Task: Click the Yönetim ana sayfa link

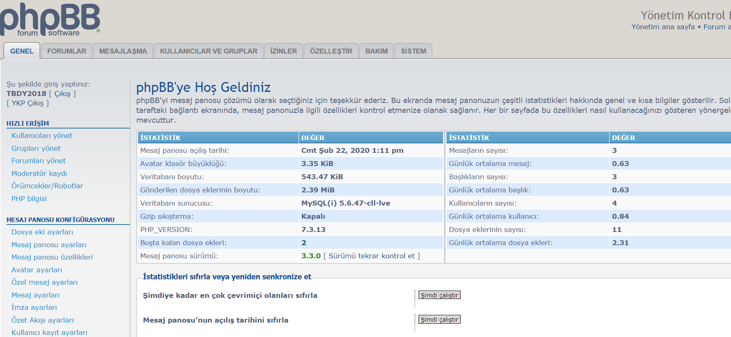Action: (x=663, y=27)
